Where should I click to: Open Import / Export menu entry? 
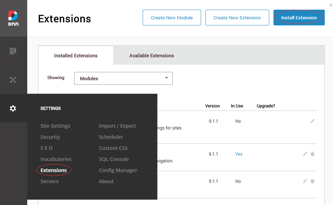[x=117, y=126]
